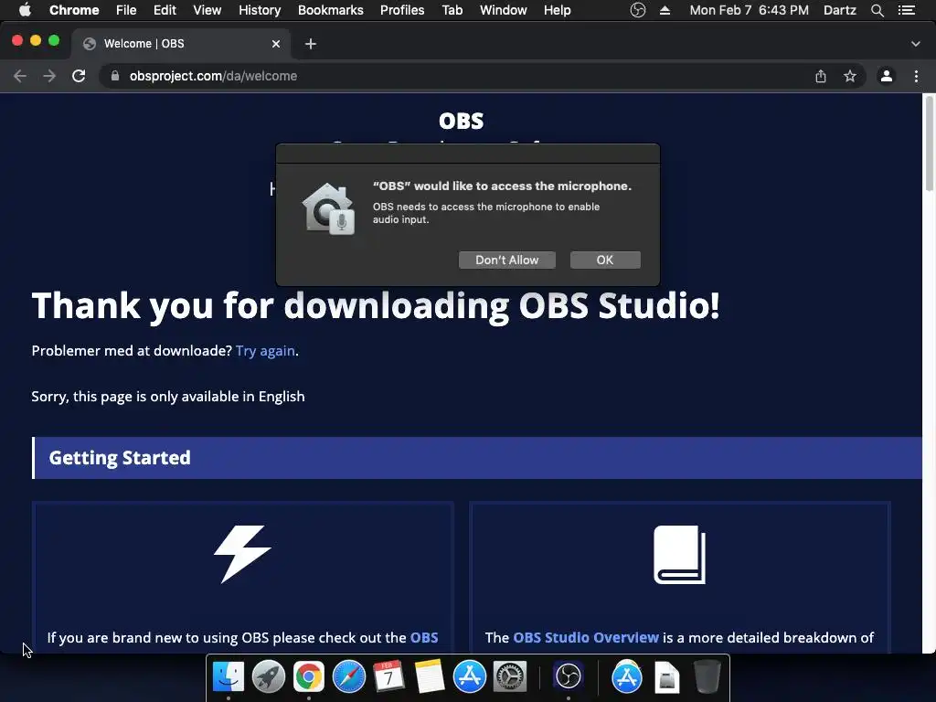The image size is (936, 702).
Task: Open the Bookmarks menu
Action: pyautogui.click(x=331, y=10)
